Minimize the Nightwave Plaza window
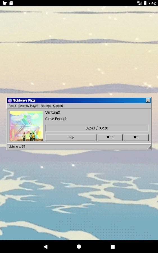Viewport: 158px width, 253px height. [148, 101]
